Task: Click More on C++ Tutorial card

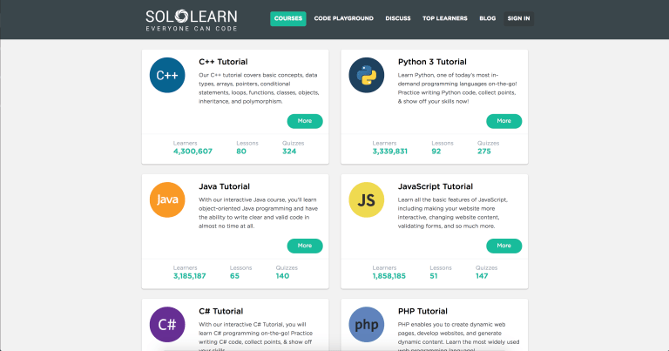Action: [x=305, y=121]
